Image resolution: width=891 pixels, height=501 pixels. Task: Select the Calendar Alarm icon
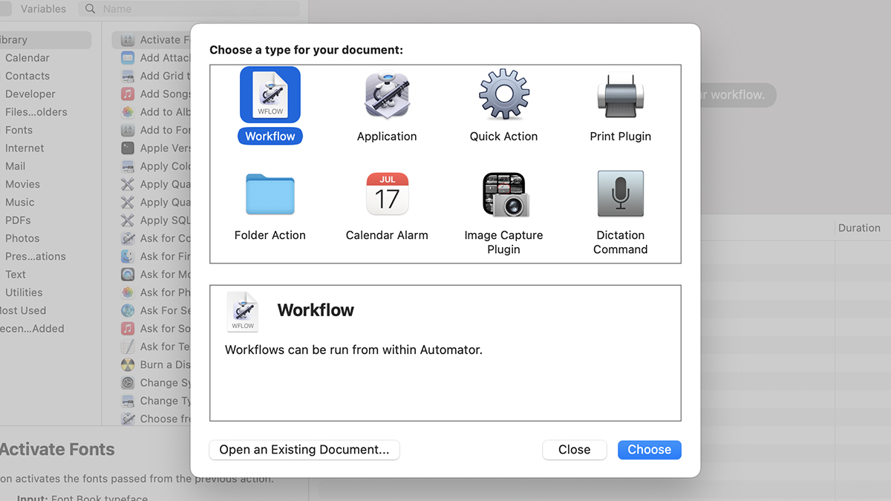(x=387, y=194)
